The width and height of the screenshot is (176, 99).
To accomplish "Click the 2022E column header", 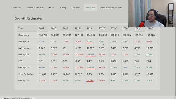I will click(x=102, y=28).
